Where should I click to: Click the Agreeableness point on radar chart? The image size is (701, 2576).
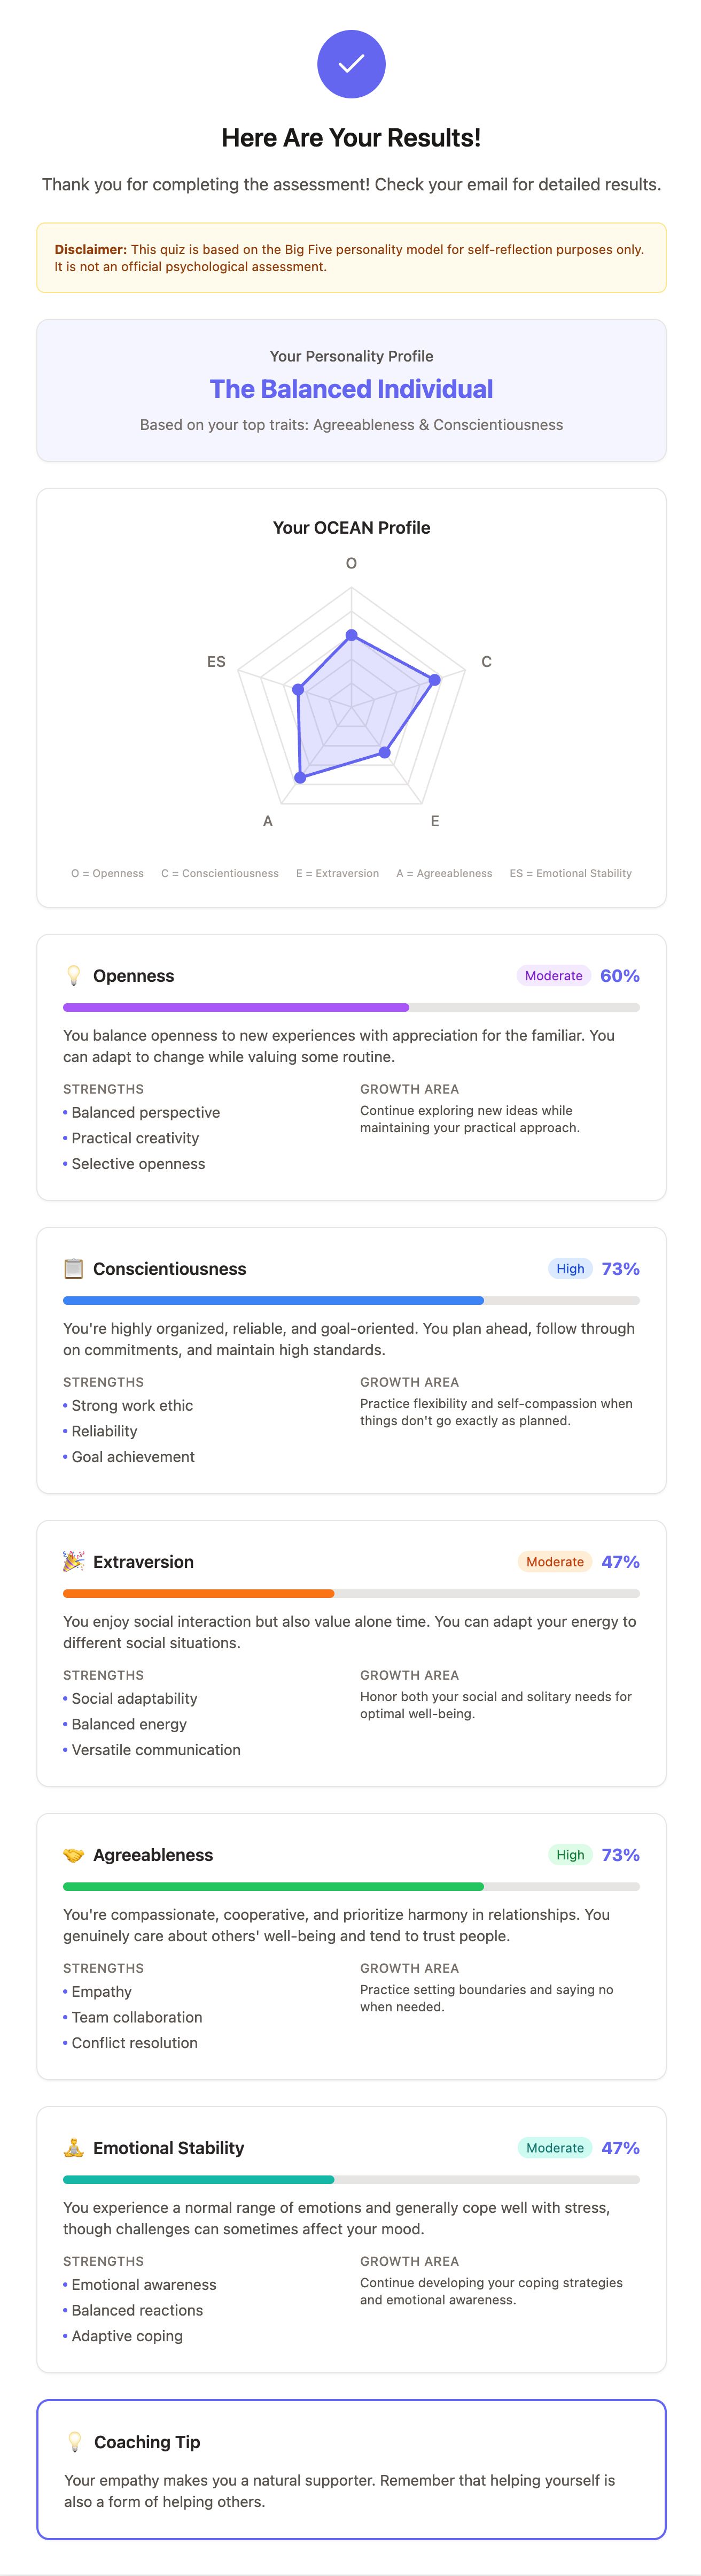pyautogui.click(x=301, y=776)
